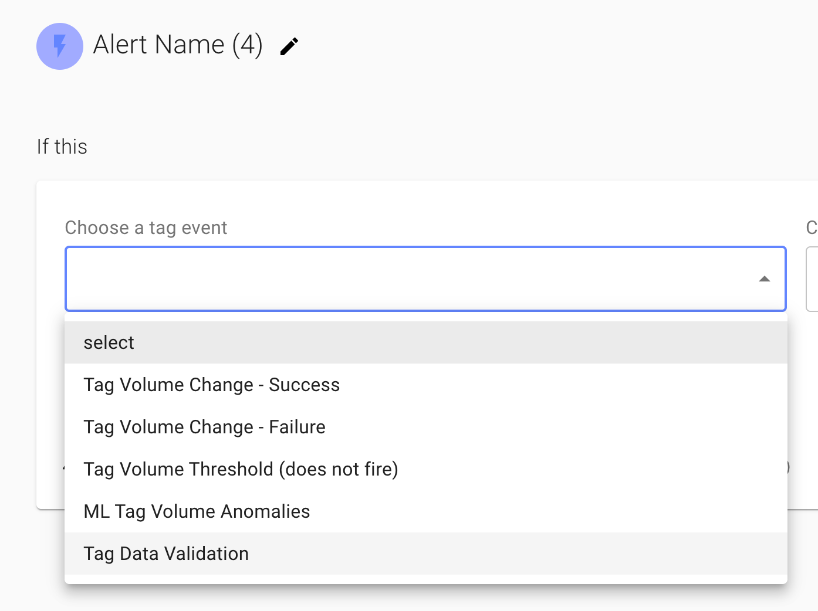Select Tag Volume Threshold (does not fire)
The height and width of the screenshot is (611, 818).
pos(241,469)
